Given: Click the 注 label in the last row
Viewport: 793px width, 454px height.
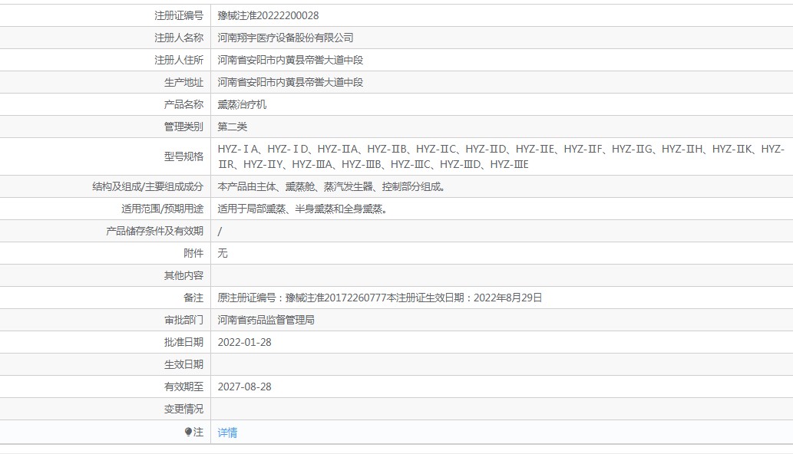Looking at the screenshot, I should (x=198, y=432).
